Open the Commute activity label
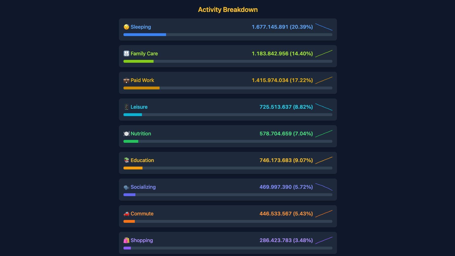 coord(142,214)
